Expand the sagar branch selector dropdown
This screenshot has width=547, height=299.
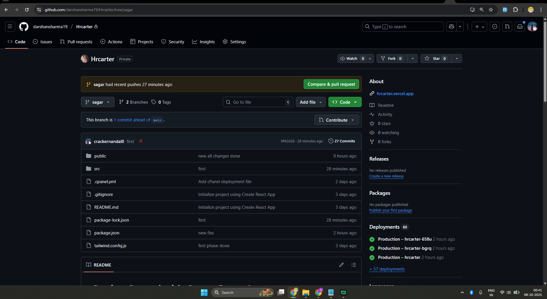97,102
